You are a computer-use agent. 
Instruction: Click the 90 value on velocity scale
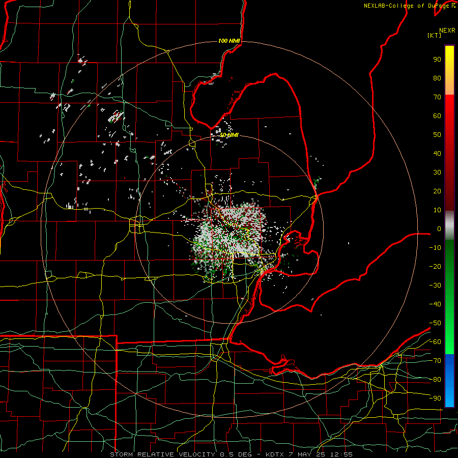[437, 60]
